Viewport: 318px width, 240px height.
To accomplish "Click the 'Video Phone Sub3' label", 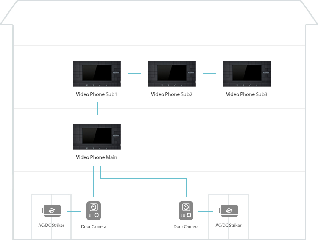I will (x=247, y=94).
